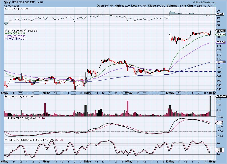Click 8May on the axis under price panel
The width and height of the screenshot is (227, 164).
(x=88, y=93)
